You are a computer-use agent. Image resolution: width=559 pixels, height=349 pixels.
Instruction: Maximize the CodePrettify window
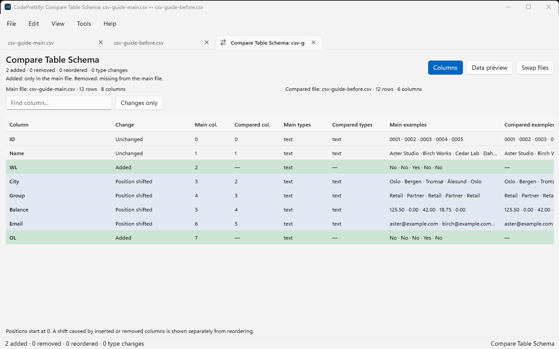[528, 7]
